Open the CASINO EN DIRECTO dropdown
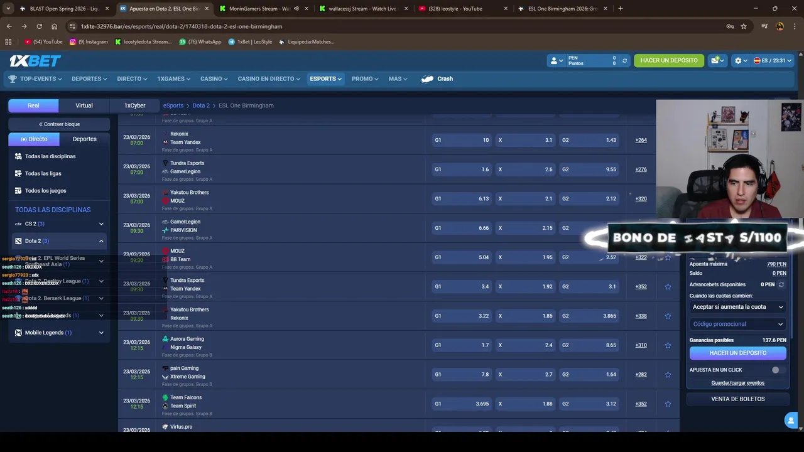Image resolution: width=804 pixels, height=452 pixels. coord(269,78)
